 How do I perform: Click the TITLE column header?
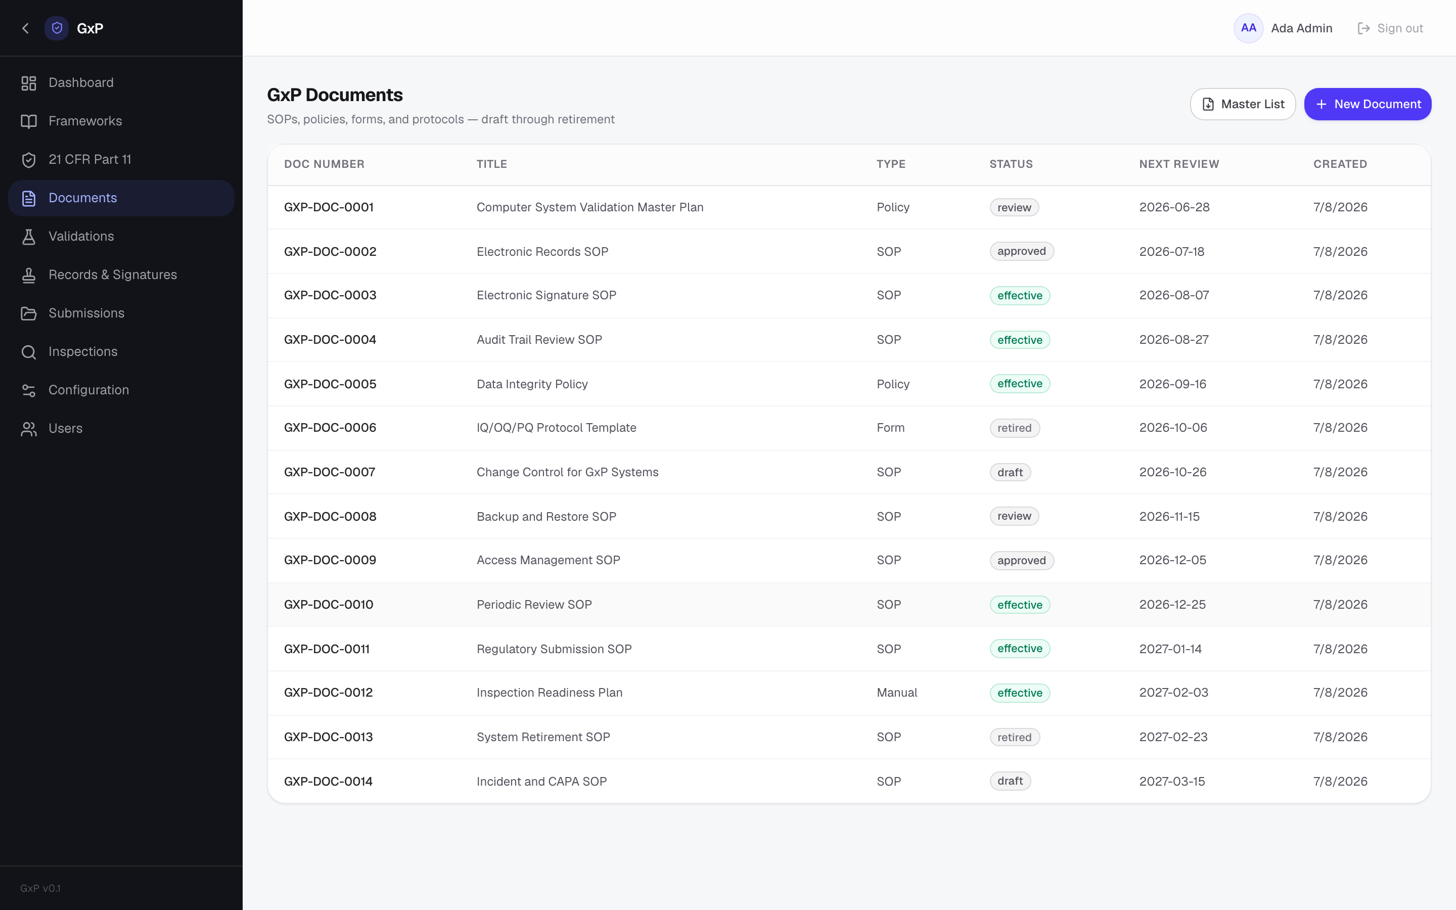pyautogui.click(x=491, y=164)
